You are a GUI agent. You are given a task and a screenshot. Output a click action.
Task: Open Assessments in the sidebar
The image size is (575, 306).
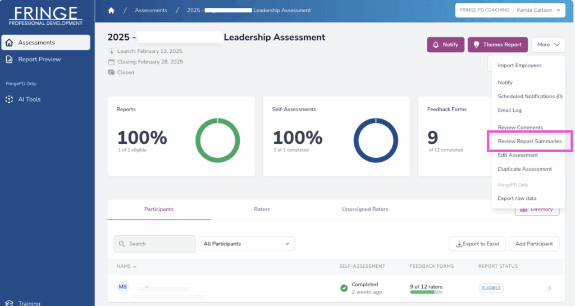click(x=45, y=43)
